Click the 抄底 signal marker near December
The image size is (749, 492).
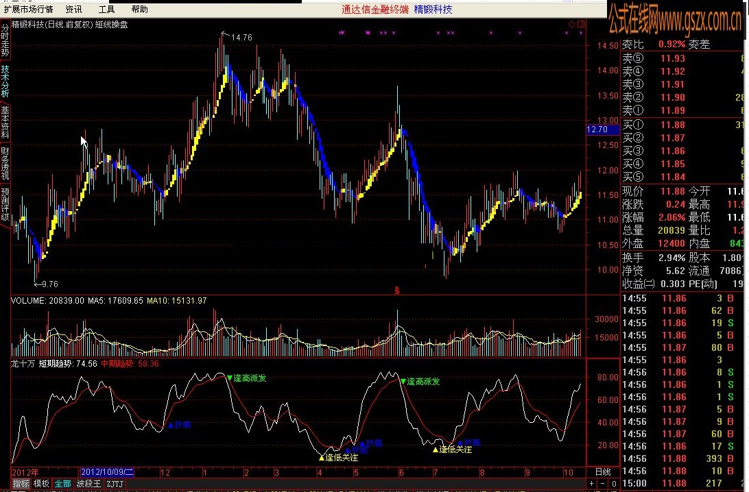180,425
